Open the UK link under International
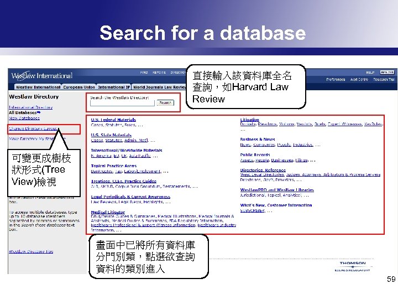The image size is (398, 299). [124, 156]
